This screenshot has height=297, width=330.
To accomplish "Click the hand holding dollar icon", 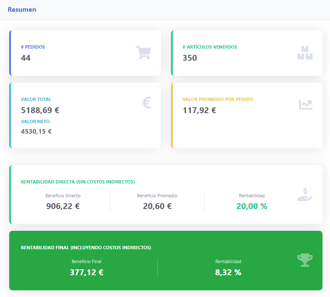I will (305, 194).
